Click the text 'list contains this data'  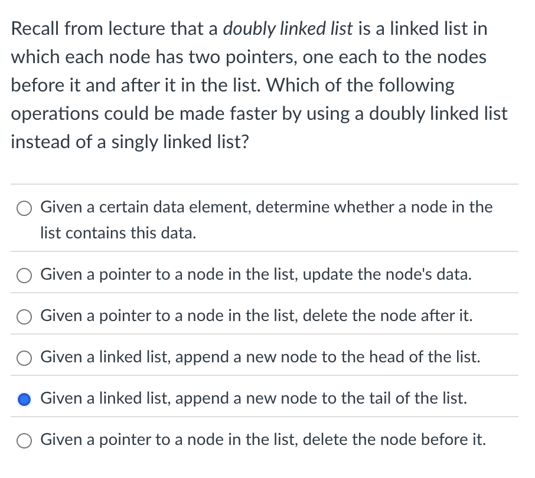[x=118, y=233]
